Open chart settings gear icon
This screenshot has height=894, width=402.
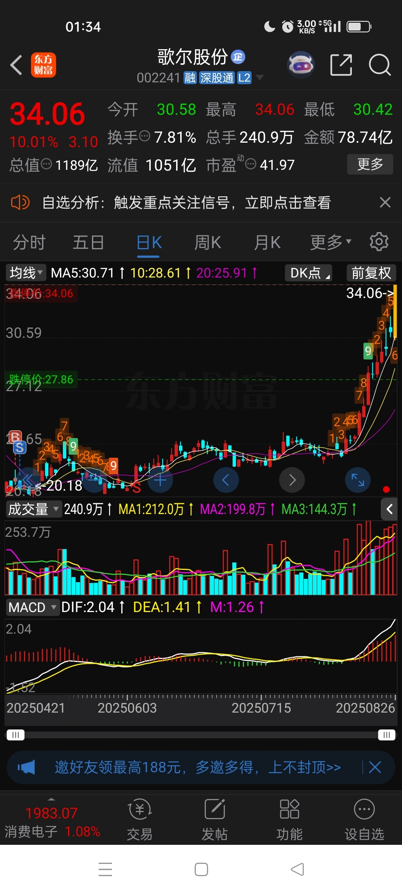click(379, 242)
